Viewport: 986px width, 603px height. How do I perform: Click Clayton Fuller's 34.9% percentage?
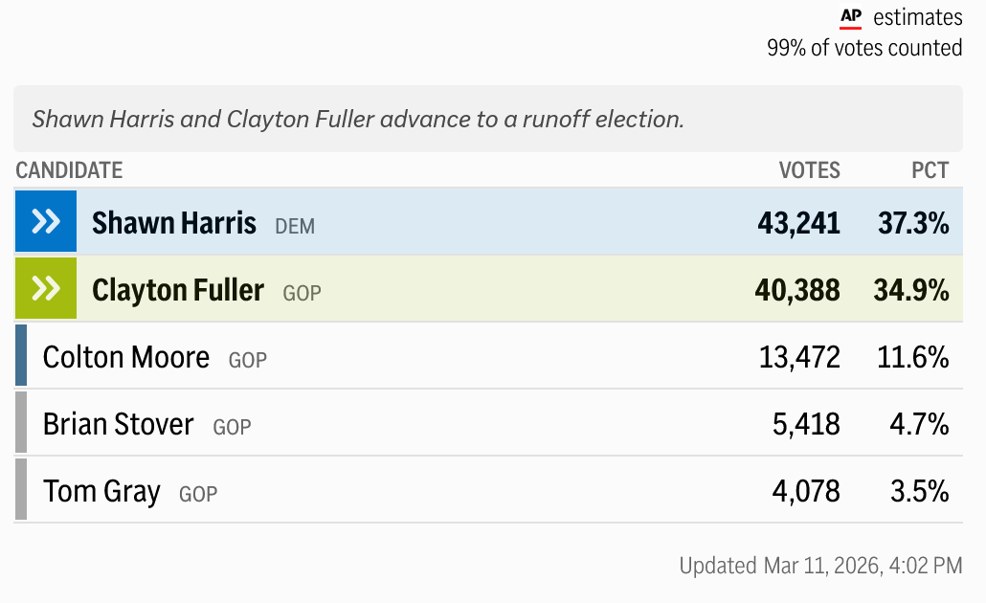[x=910, y=290]
